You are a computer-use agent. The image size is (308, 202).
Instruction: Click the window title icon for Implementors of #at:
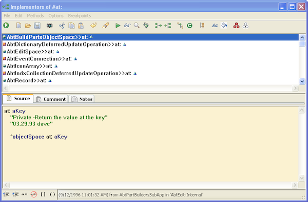6,7
